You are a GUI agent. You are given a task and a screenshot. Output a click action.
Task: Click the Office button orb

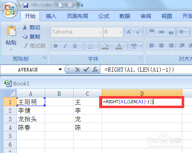click(10, 10)
